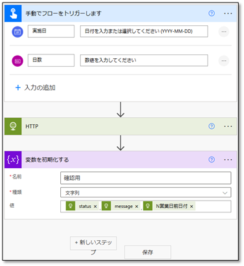Image resolution: width=244 pixels, height=266 pixels.
Task: Remove the status dynamic token
Action: [x=95, y=206]
